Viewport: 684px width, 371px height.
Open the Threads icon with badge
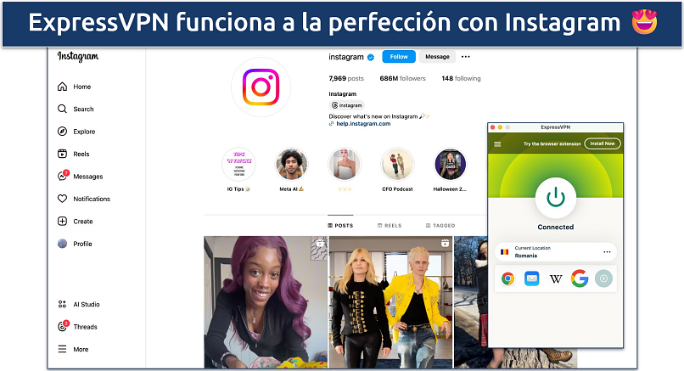click(x=63, y=326)
